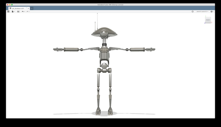This screenshot has width=221, height=127.
Task: Select the droid's dome-shaped head in viewport
Action: pos(104,33)
